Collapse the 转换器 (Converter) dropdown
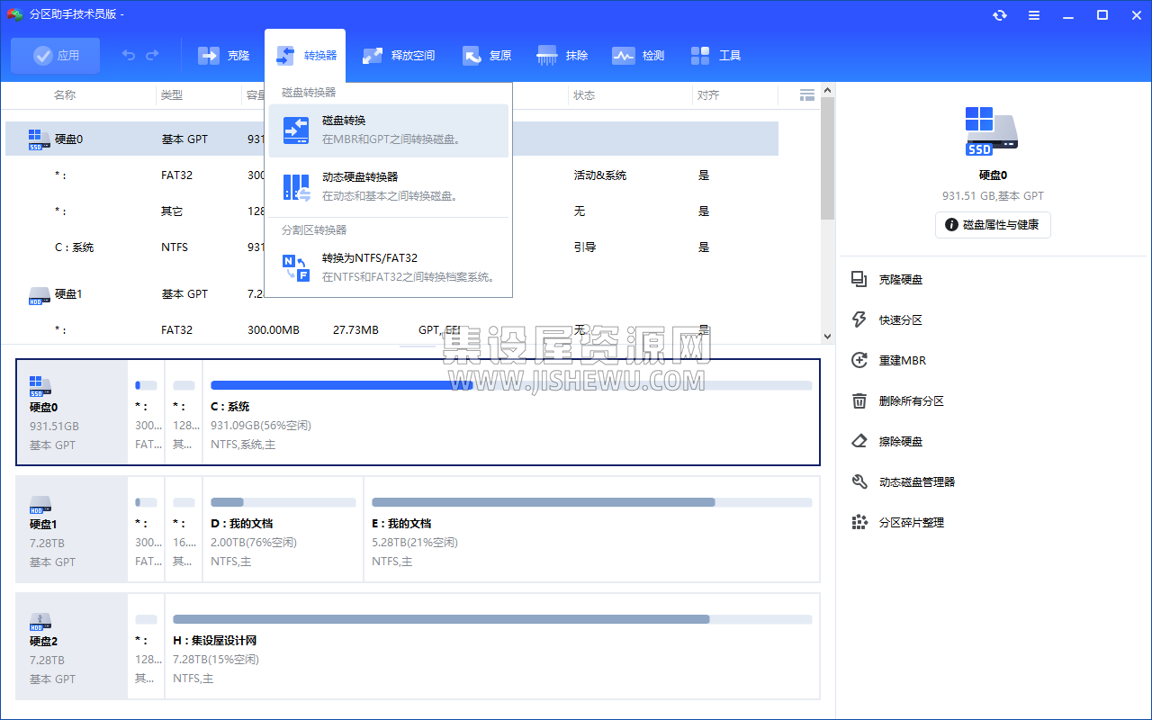1152x720 pixels. click(306, 56)
